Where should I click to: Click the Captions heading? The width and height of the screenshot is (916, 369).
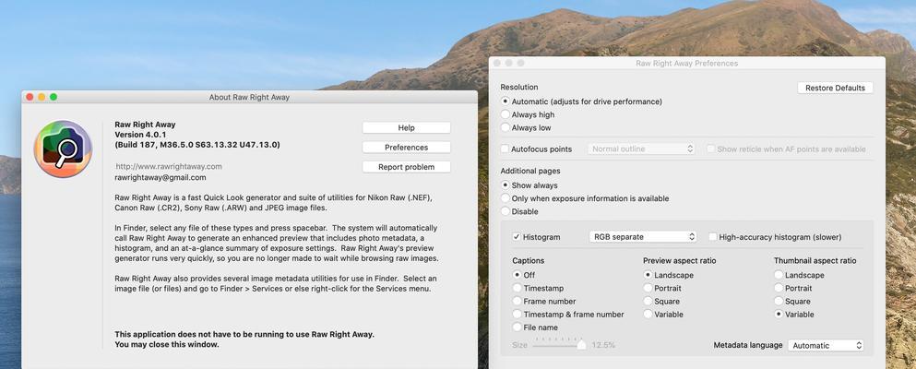528,260
